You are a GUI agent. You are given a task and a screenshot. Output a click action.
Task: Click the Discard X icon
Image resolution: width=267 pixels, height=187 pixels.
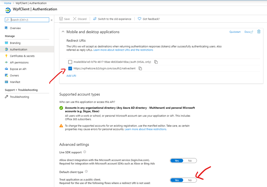tap(75, 19)
